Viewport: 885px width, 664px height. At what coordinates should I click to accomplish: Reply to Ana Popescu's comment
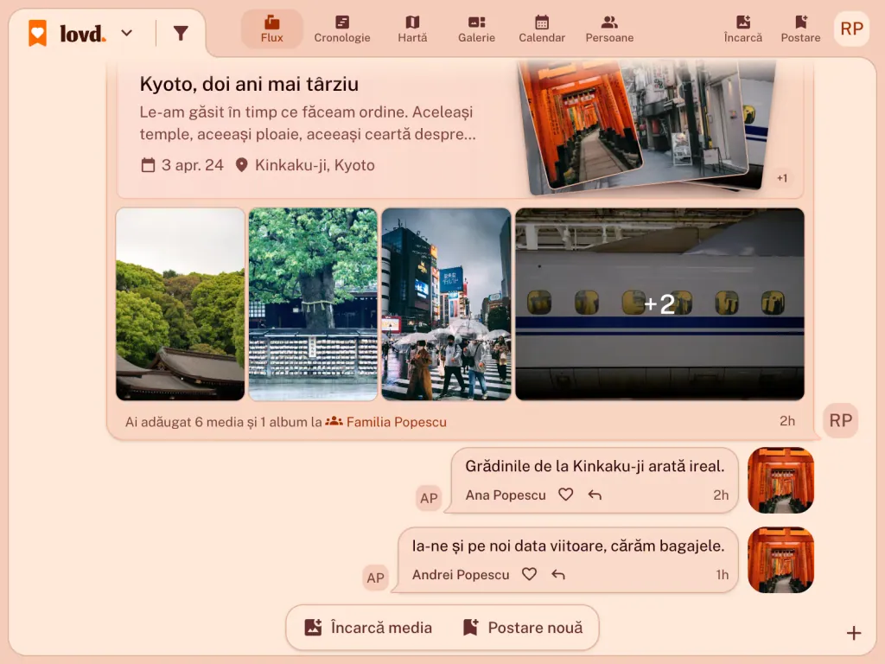coord(595,495)
